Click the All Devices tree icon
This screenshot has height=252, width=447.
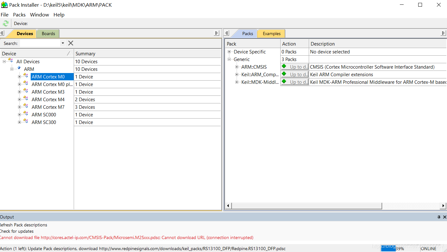[11, 60]
